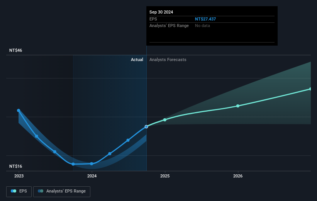Click the 'Analysts Forecasts' section label

coord(168,60)
